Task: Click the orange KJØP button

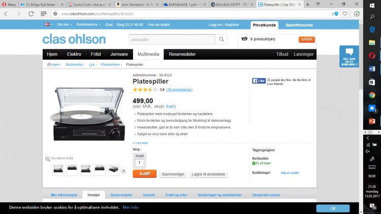Action: coord(145,174)
